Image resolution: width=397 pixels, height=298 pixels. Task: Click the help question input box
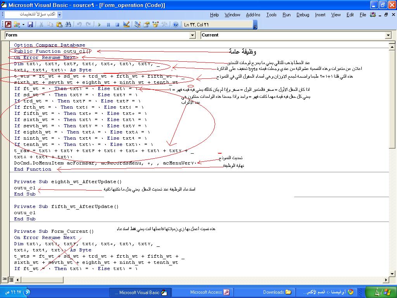[x=31, y=14]
